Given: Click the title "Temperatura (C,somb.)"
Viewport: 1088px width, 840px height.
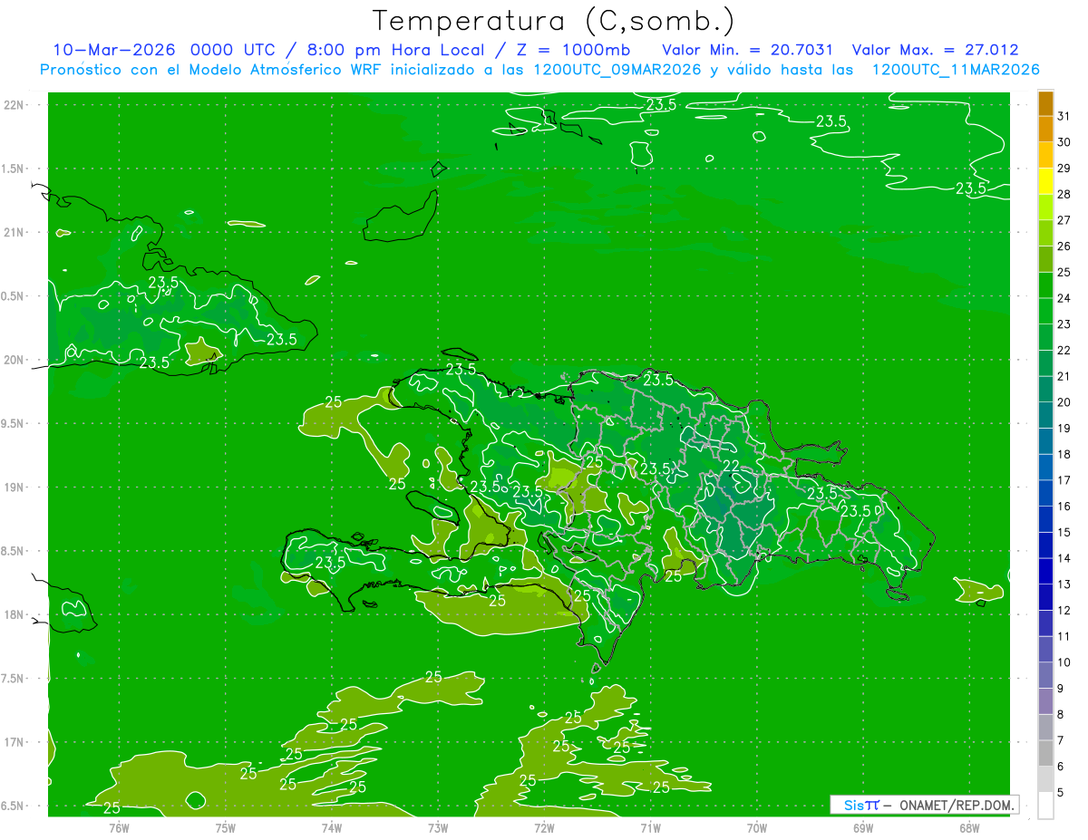Looking at the screenshot, I should (553, 21).
